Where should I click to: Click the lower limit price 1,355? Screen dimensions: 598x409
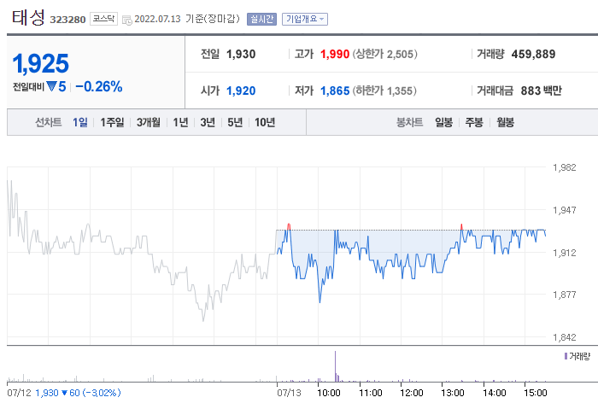[x=400, y=91]
